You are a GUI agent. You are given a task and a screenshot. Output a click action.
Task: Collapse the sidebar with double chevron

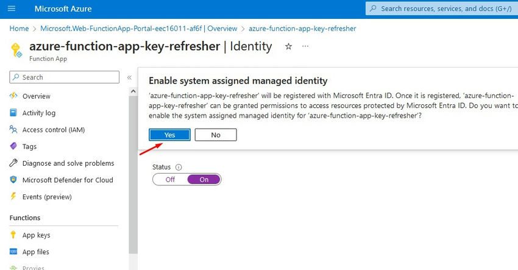pyautogui.click(x=129, y=77)
